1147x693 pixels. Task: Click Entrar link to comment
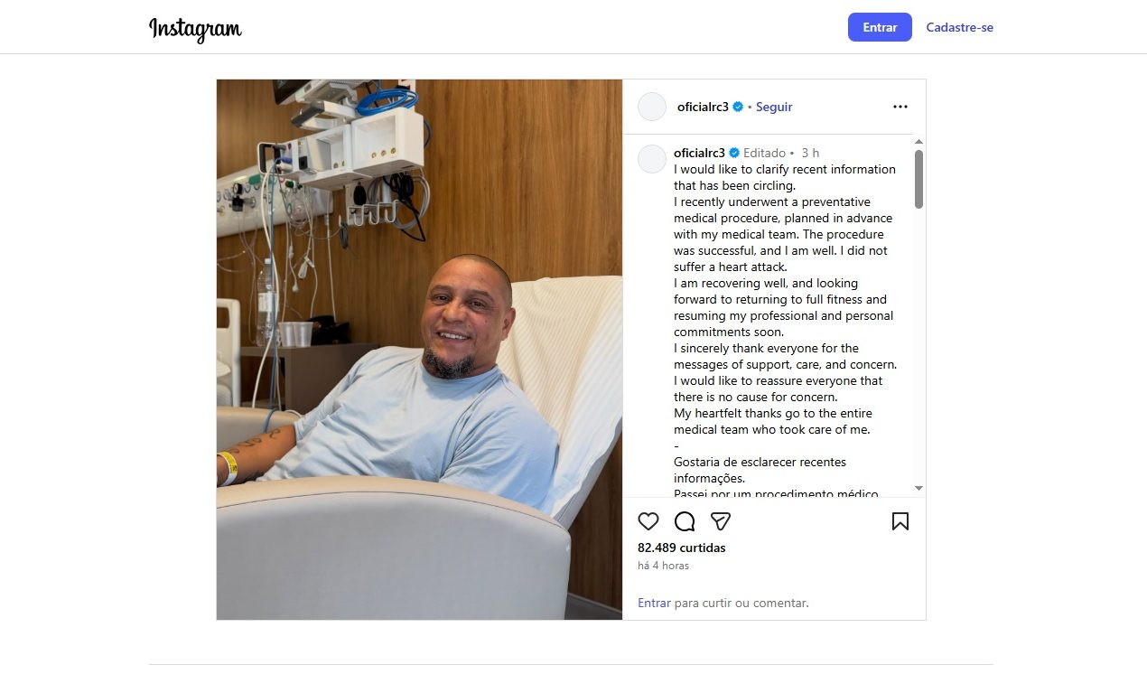[654, 603]
